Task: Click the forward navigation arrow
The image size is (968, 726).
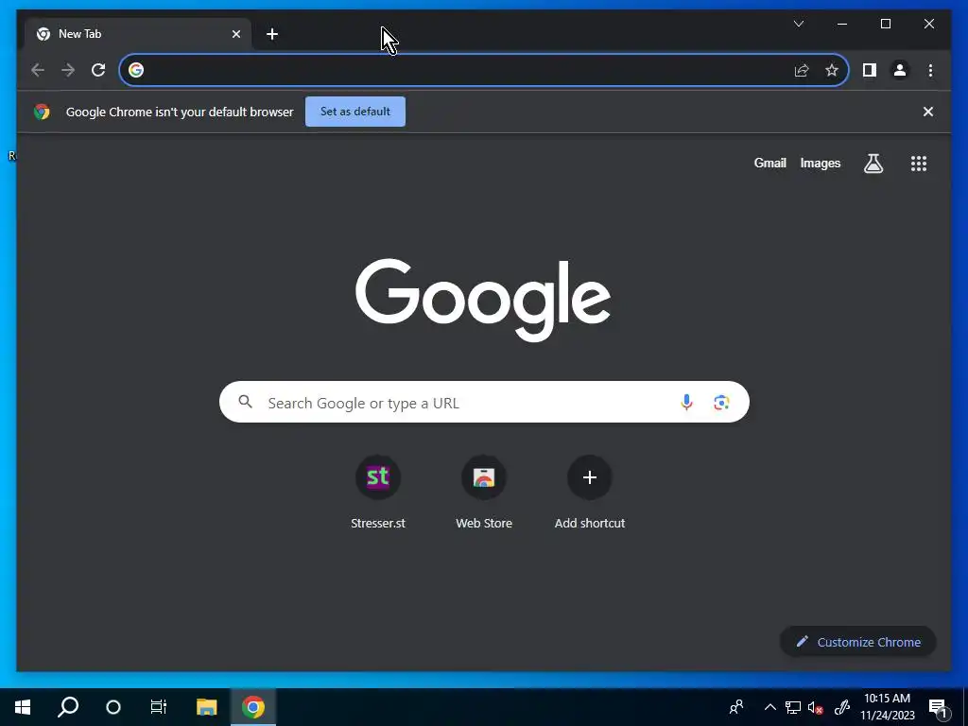Action: pyautogui.click(x=68, y=70)
